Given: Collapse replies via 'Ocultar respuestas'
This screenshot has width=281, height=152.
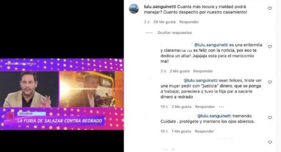Looking at the screenshot, I should pos(174,33).
